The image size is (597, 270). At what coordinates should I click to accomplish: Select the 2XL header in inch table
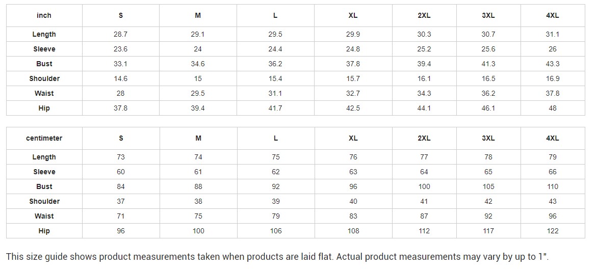point(424,15)
